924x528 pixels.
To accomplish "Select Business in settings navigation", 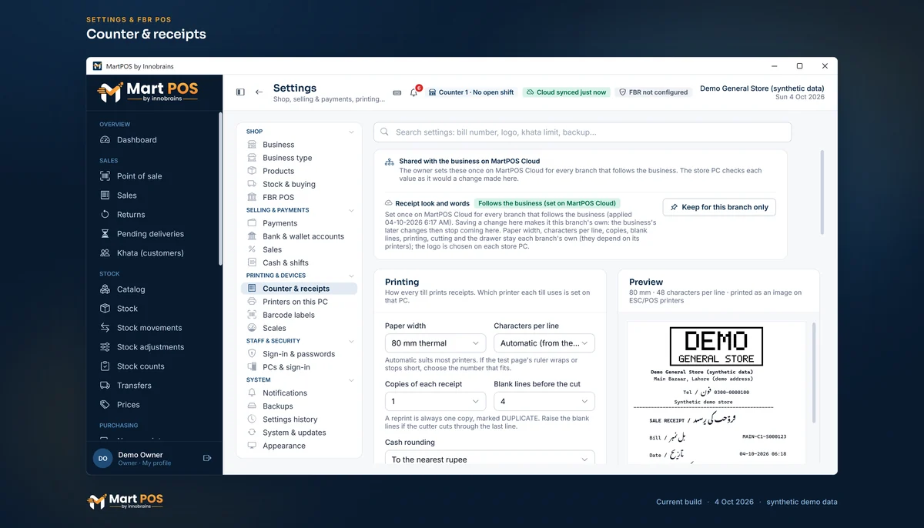I will point(299,145).
